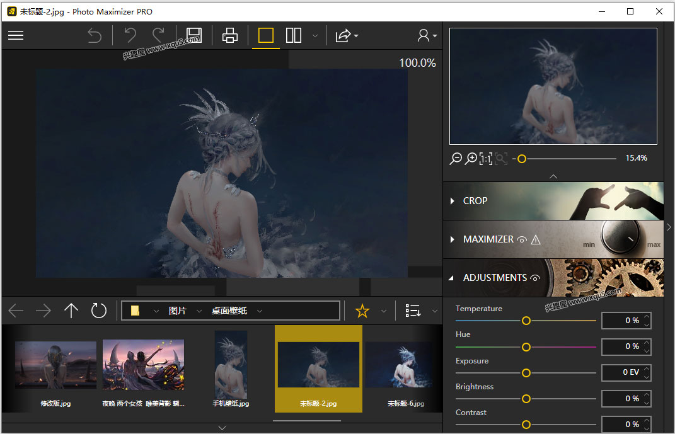Set zoom to 1:1 actual size

[486, 159]
